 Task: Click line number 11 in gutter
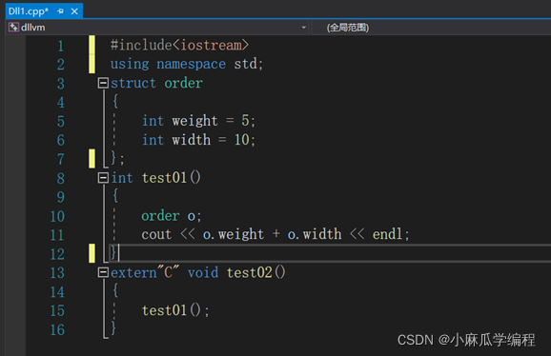57,235
